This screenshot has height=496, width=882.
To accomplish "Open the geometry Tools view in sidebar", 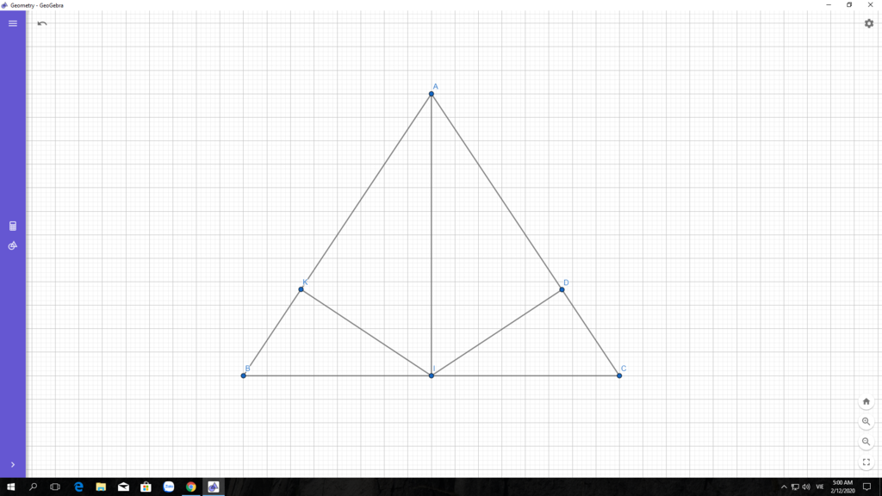I will [x=12, y=245].
